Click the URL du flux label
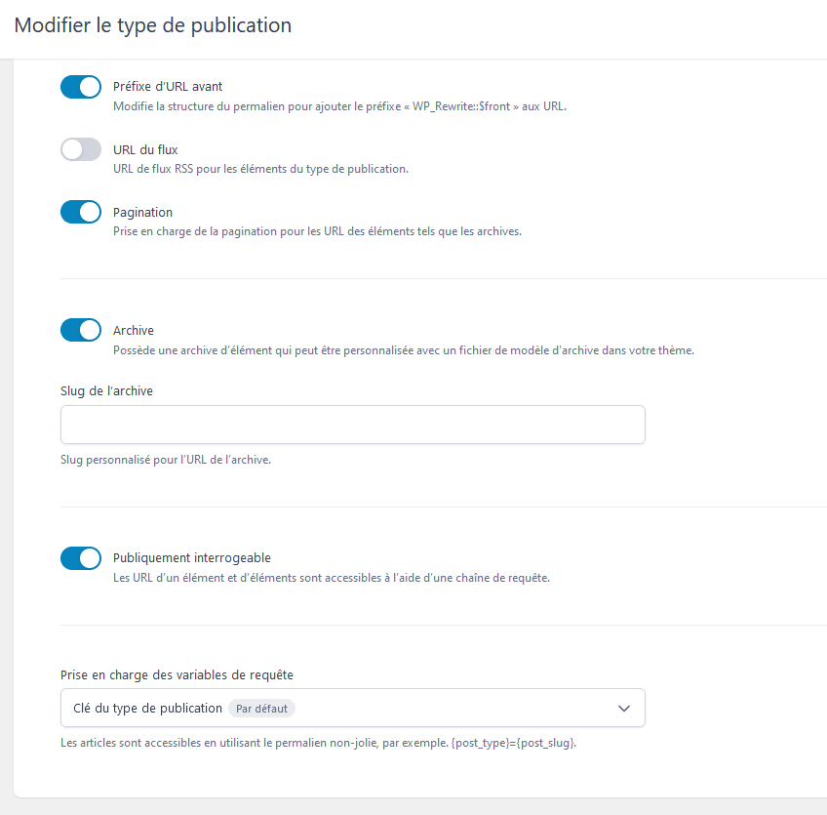 pos(145,150)
